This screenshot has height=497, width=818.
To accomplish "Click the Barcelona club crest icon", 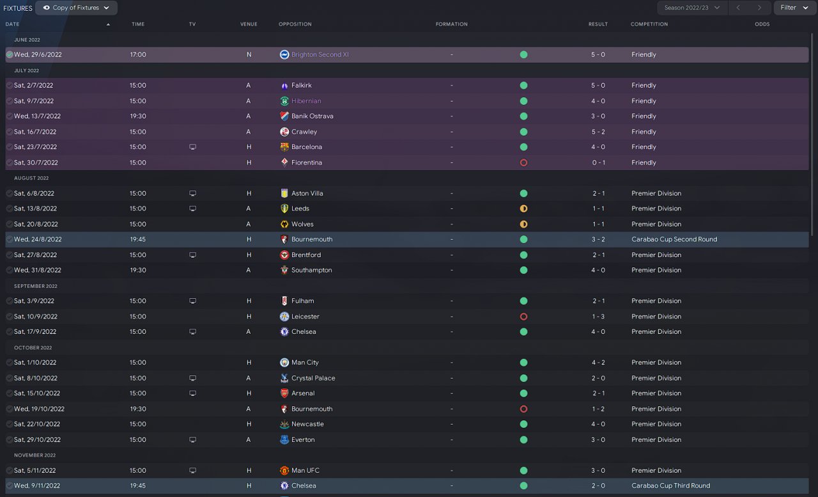I will [x=284, y=147].
